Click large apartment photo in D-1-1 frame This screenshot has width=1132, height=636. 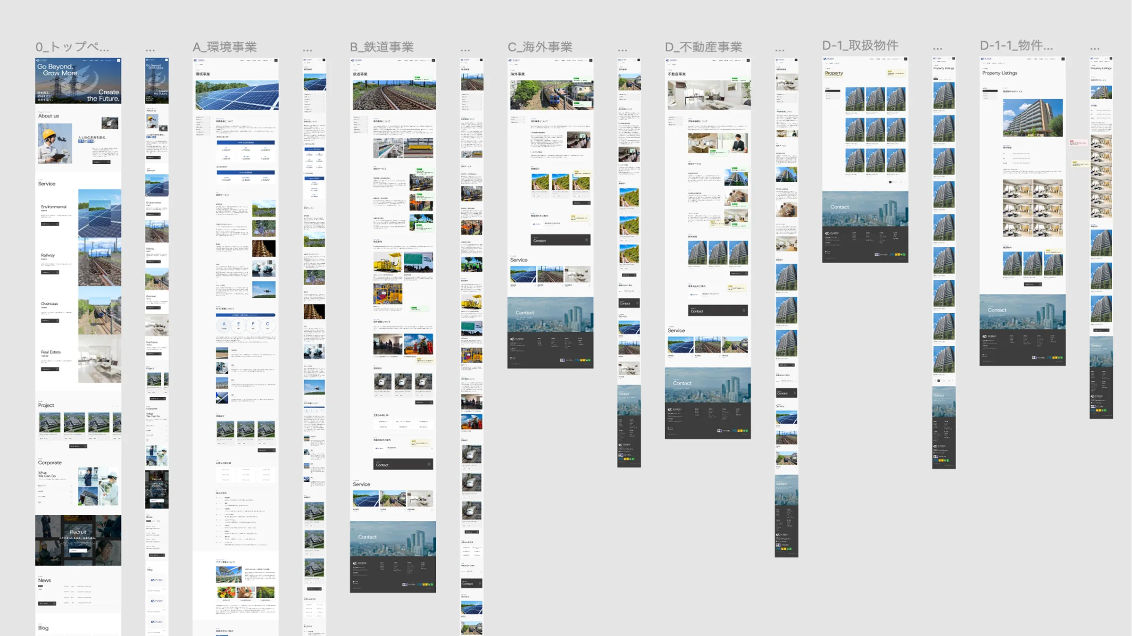pyautogui.click(x=1032, y=117)
